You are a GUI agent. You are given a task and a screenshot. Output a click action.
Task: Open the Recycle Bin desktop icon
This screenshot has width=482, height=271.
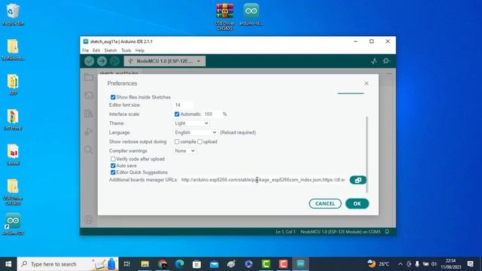(13, 14)
